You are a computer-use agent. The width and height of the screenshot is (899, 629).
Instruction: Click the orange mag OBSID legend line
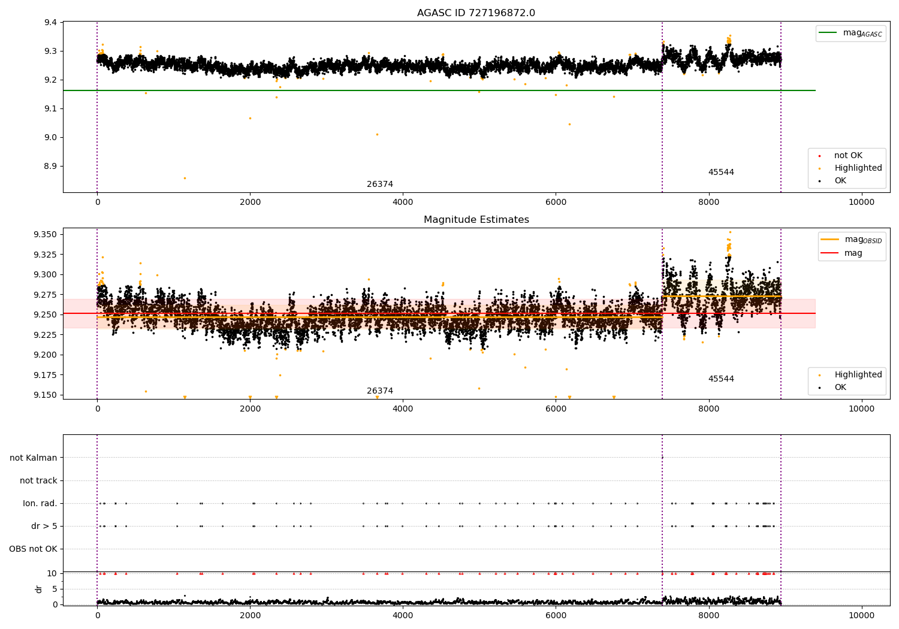(x=830, y=240)
